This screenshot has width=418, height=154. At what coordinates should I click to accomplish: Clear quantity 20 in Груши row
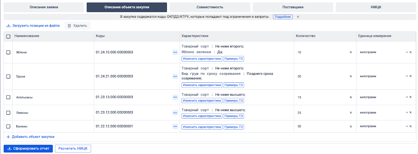pos(351,76)
